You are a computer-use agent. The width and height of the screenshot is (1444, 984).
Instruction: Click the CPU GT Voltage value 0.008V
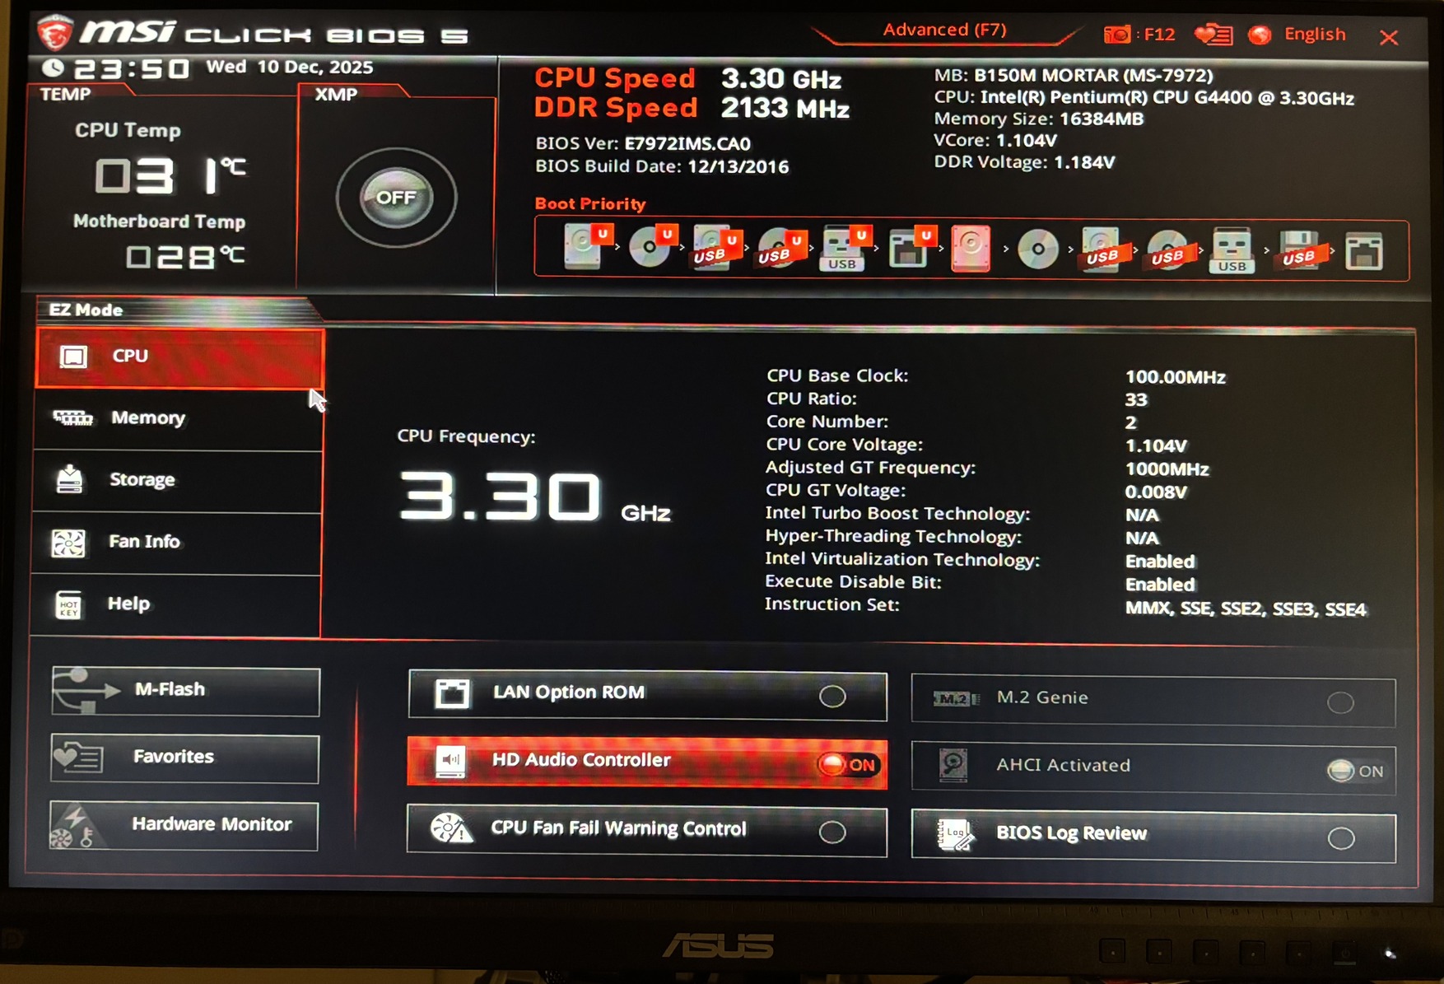pos(1156,492)
